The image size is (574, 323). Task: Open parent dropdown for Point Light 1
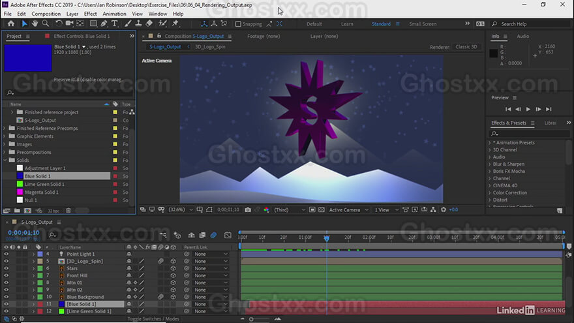pos(211,254)
